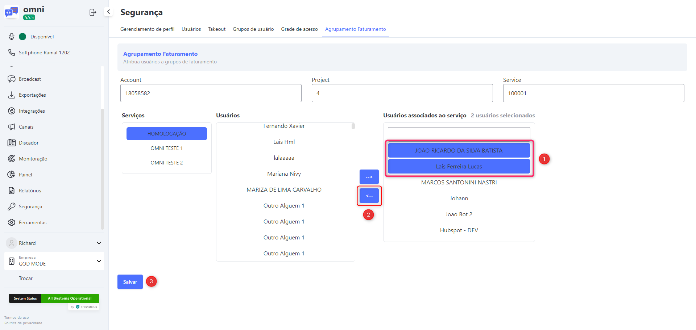Click the left arrow remove-users button
696x330 pixels.
(x=369, y=196)
